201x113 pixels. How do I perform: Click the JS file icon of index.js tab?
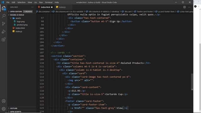[57, 7]
